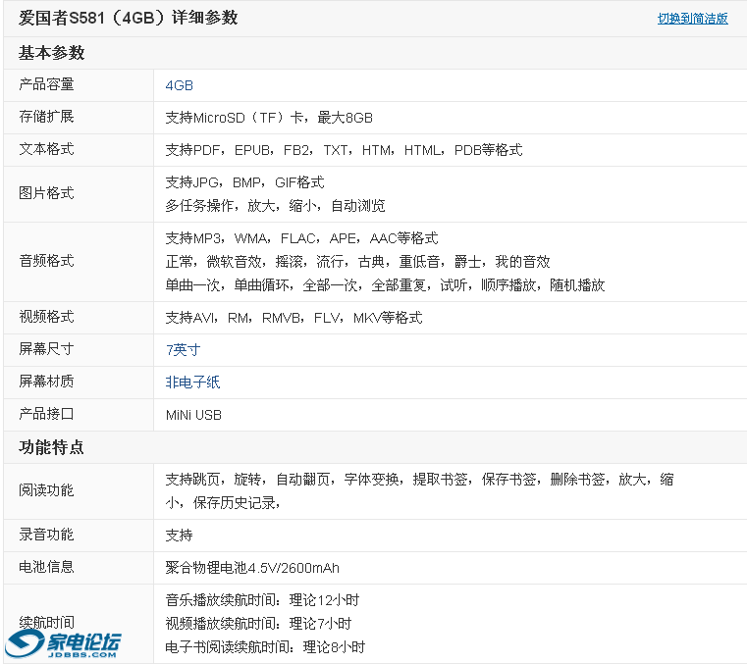Select the 屏幕尺寸 row label

coord(46,349)
